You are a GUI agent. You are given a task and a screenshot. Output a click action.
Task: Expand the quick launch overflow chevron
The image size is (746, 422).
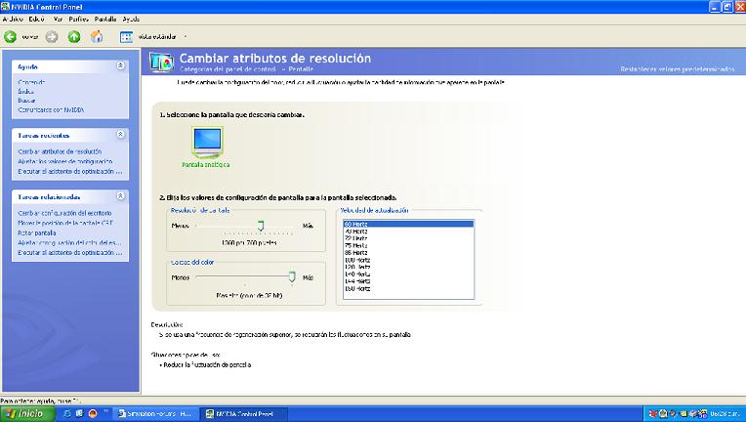[105, 411]
